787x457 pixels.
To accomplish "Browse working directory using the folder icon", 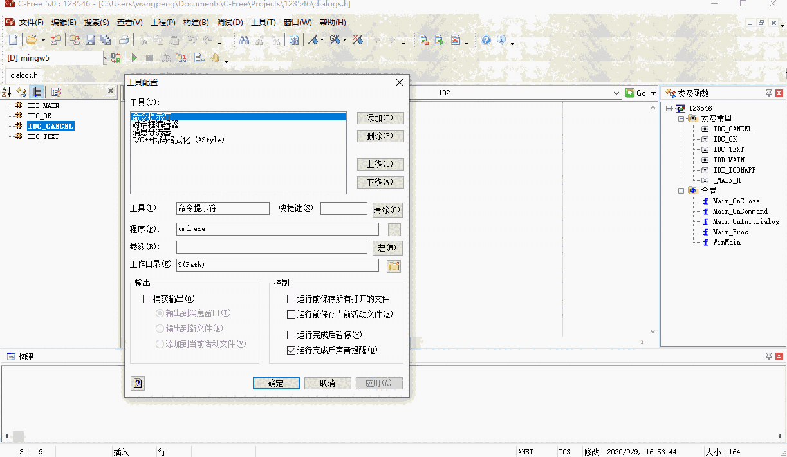I will pyautogui.click(x=393, y=265).
